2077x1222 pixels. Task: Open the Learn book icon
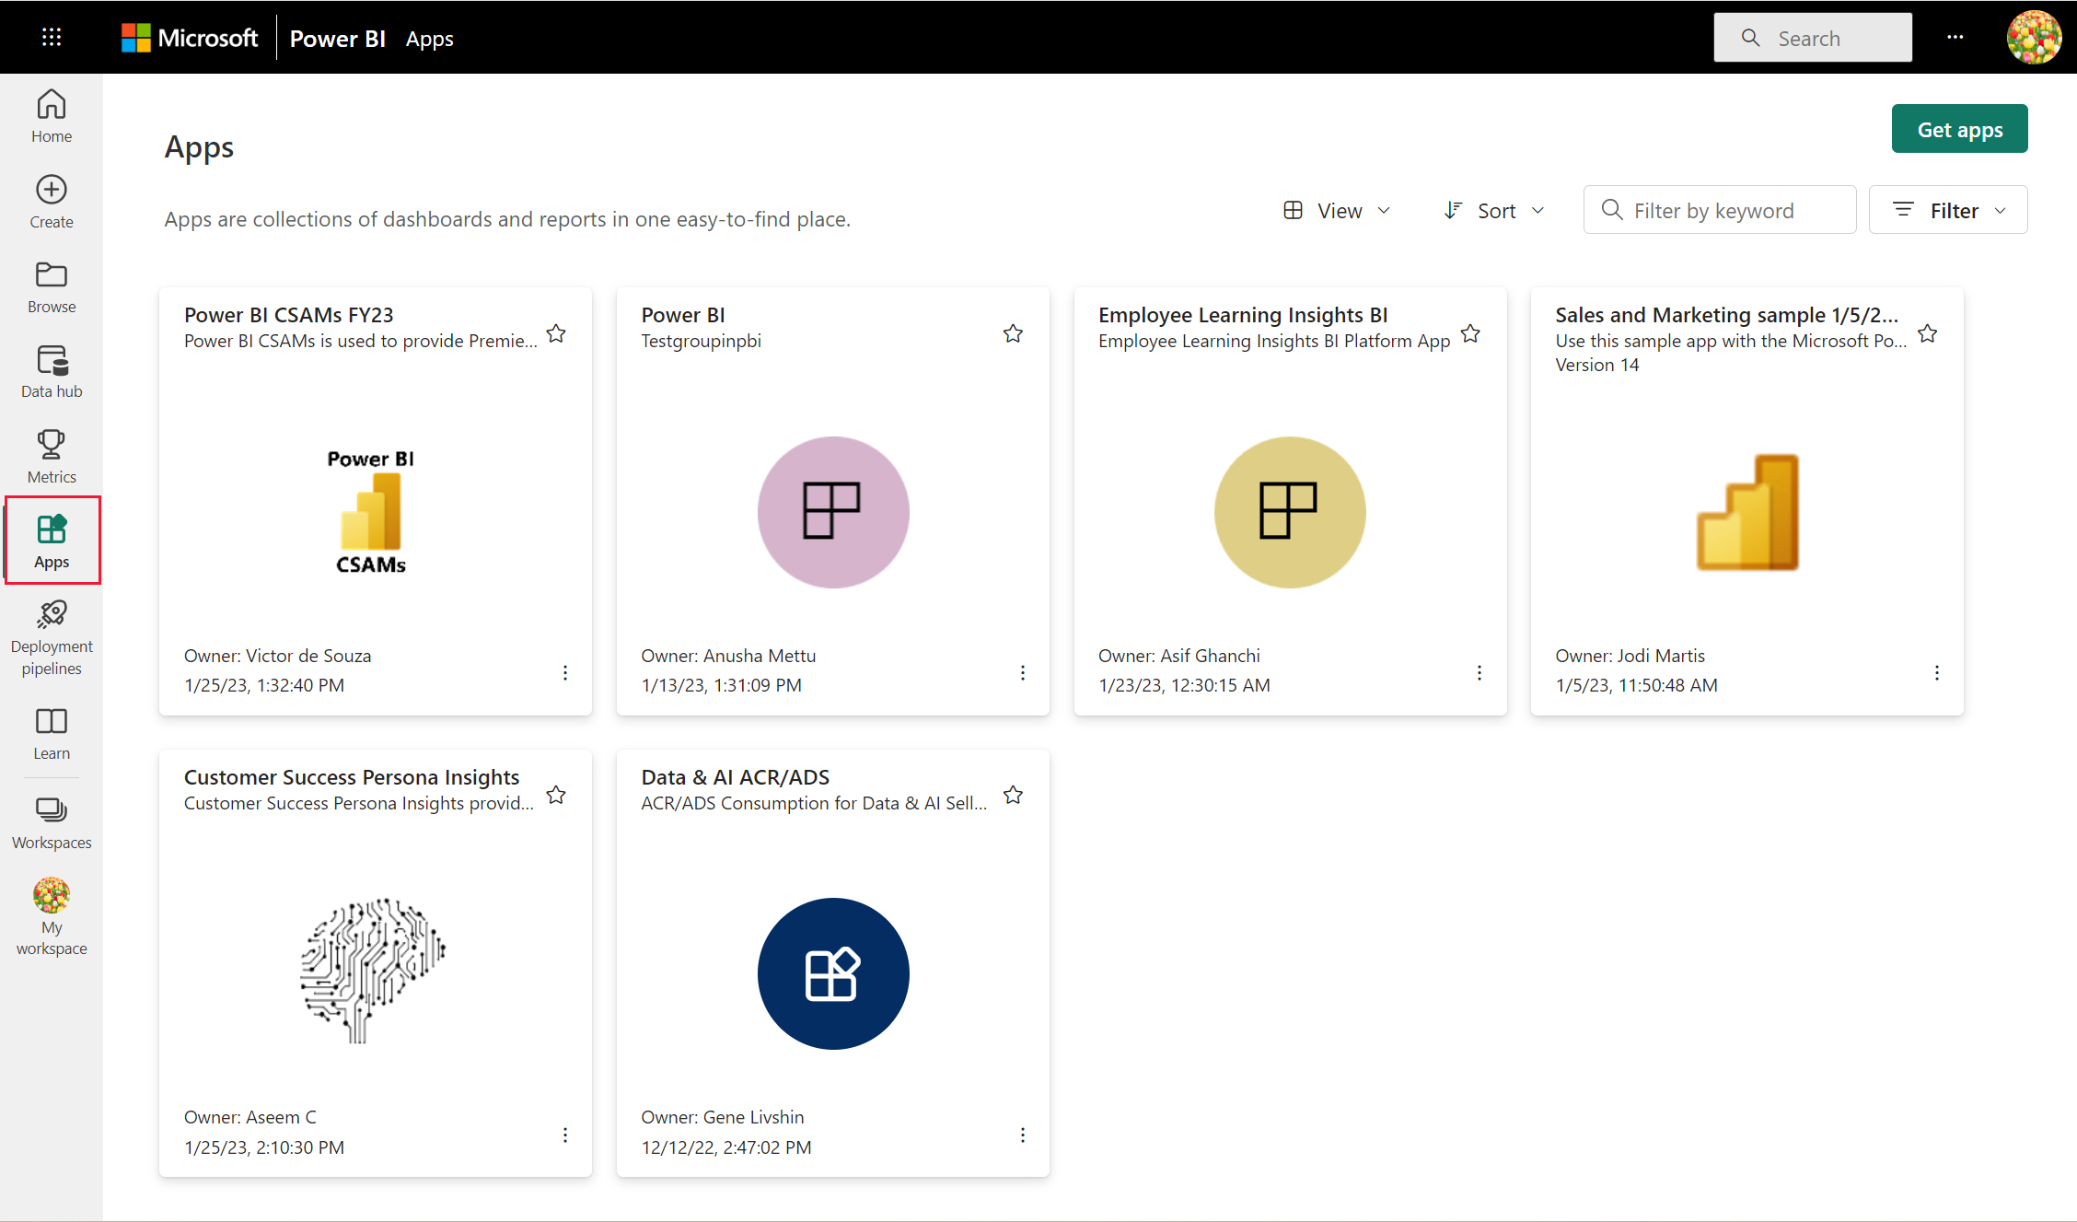coord(52,721)
